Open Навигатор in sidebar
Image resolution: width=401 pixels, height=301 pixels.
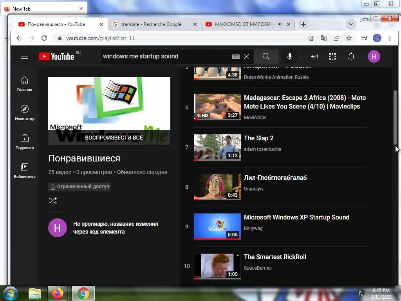coord(25,112)
